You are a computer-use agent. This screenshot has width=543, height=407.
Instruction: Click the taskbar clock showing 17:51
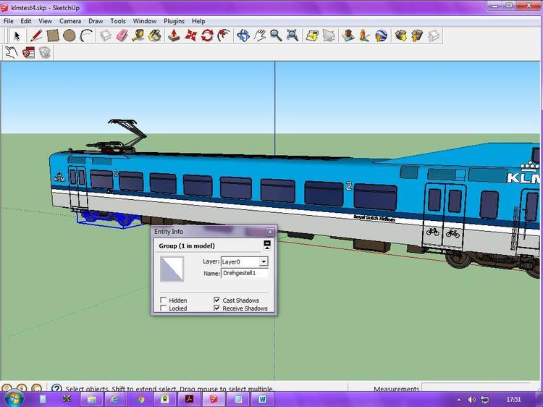[x=513, y=399]
